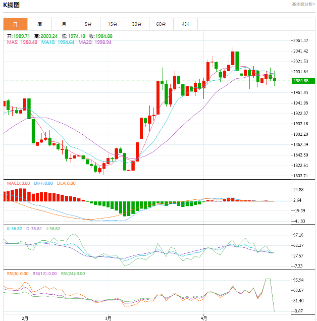317x321 pixels.
Task: Click the 1941.96 price axis label
Action: [301, 103]
